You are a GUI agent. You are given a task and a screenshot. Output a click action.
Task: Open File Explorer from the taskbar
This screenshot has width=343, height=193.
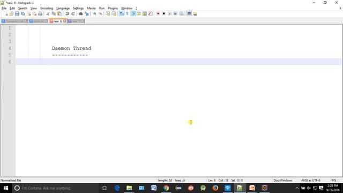click(129, 188)
